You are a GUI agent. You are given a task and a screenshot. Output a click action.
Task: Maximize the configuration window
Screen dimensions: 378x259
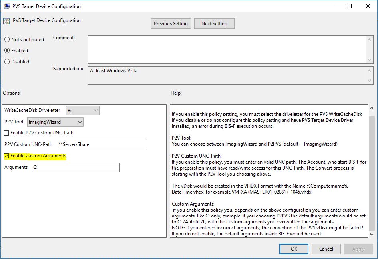point(350,6)
